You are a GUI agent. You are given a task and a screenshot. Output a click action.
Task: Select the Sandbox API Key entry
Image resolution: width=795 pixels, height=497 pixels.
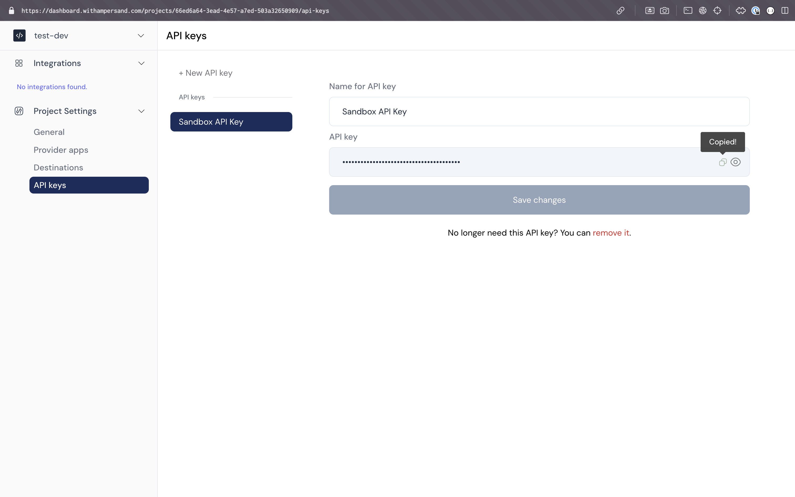click(231, 121)
